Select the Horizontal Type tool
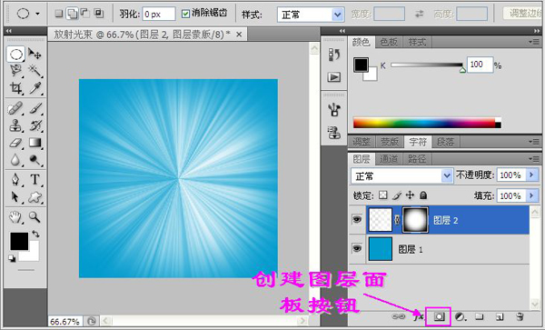The image size is (545, 330). [x=35, y=179]
